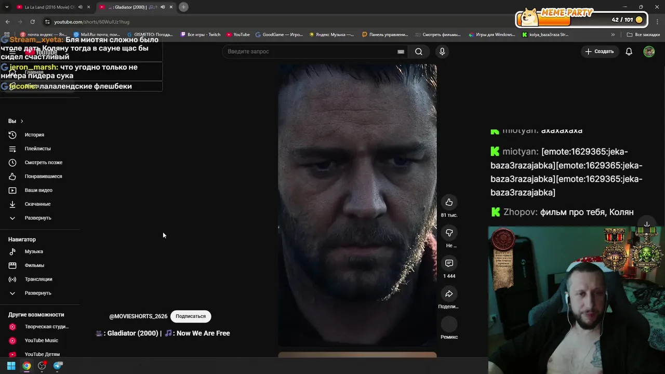Open the tab search dropdown arrow

pyautogui.click(x=7, y=7)
